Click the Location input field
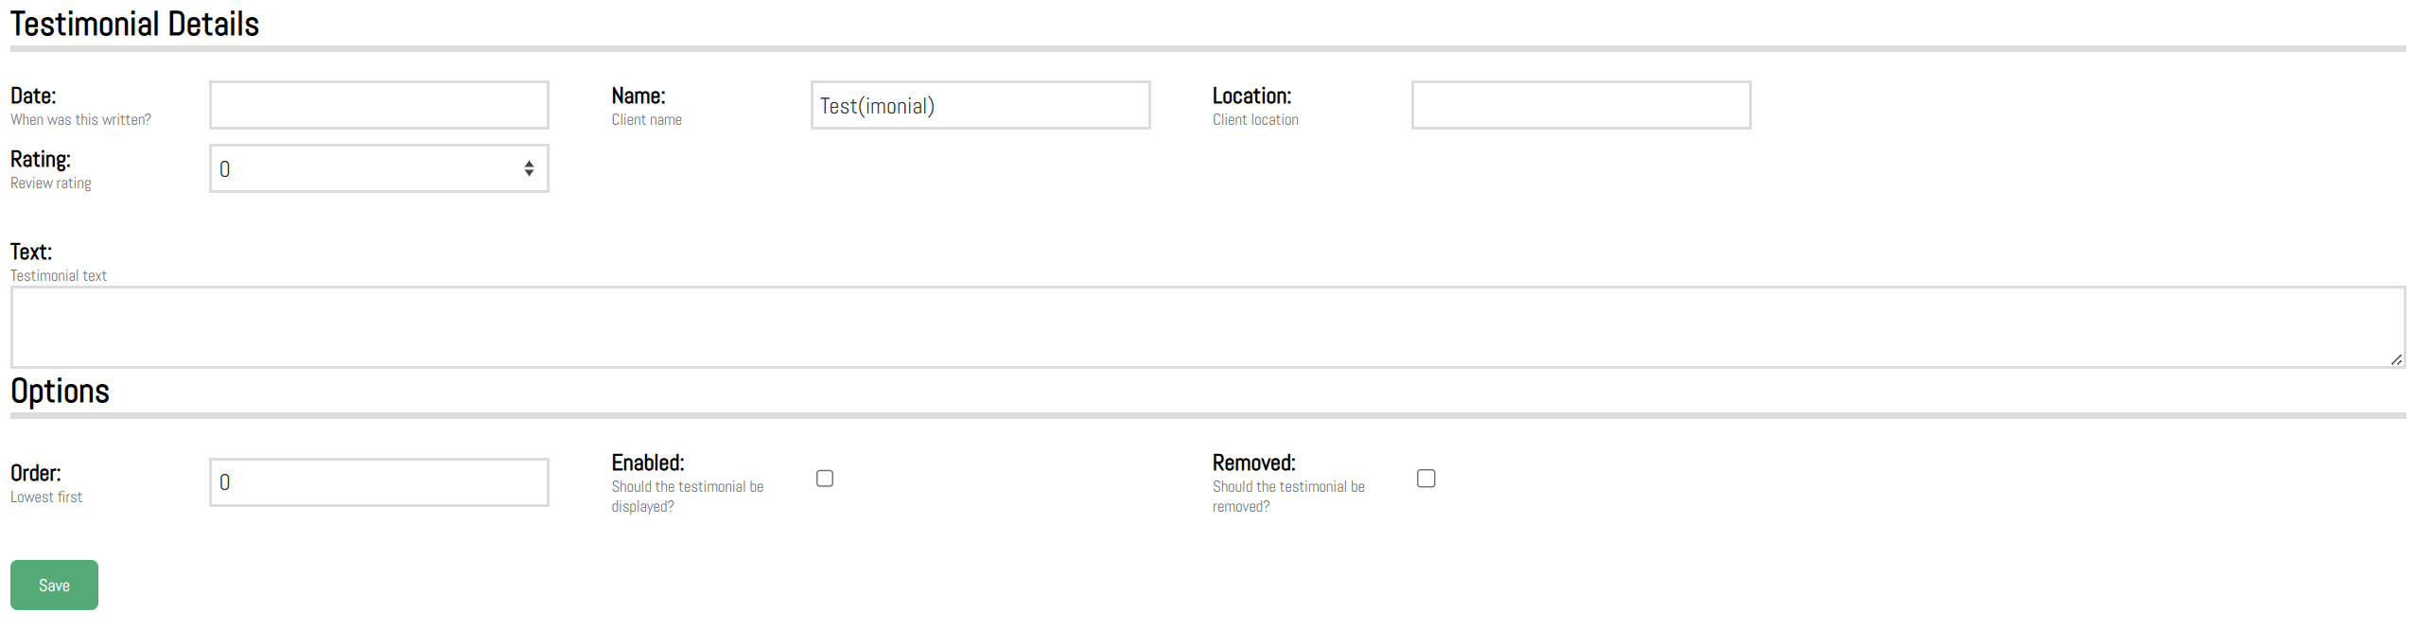The height and width of the screenshot is (628, 2414). pyautogui.click(x=1581, y=105)
